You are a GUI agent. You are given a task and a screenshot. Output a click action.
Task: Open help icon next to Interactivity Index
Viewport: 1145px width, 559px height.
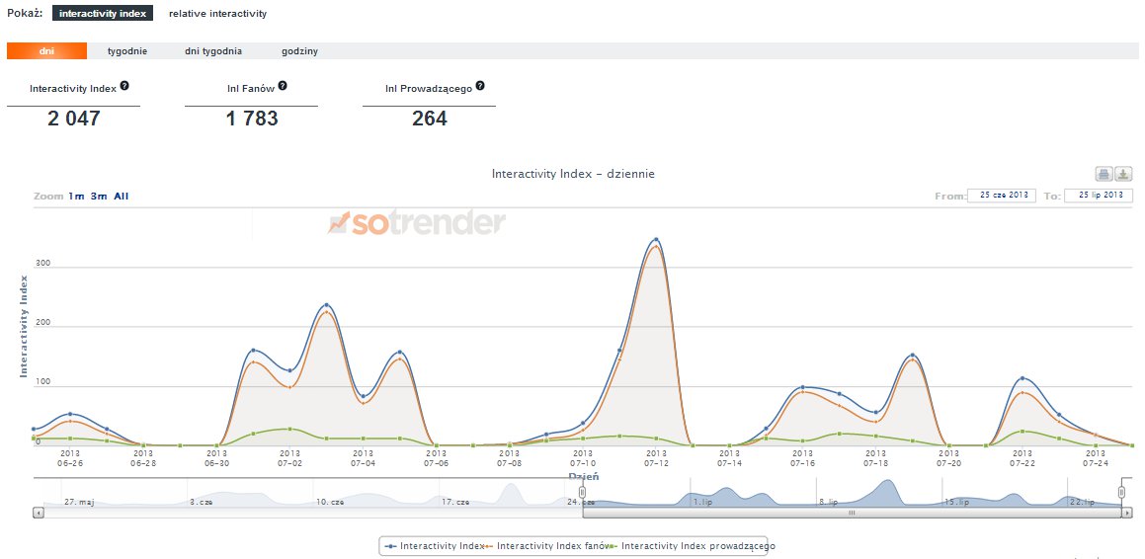pos(124,87)
